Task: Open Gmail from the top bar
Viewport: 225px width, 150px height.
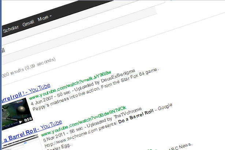Action: [x=28, y=23]
